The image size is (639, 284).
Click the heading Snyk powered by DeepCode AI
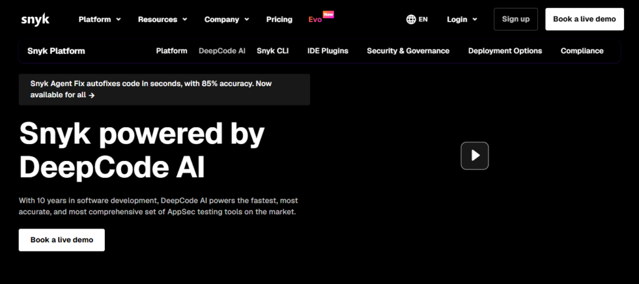(x=142, y=150)
